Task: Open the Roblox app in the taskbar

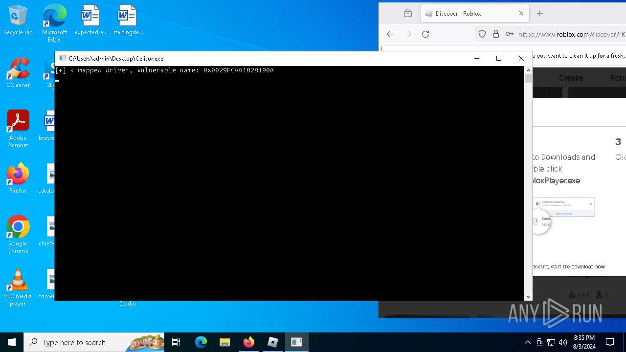Action: [272, 342]
